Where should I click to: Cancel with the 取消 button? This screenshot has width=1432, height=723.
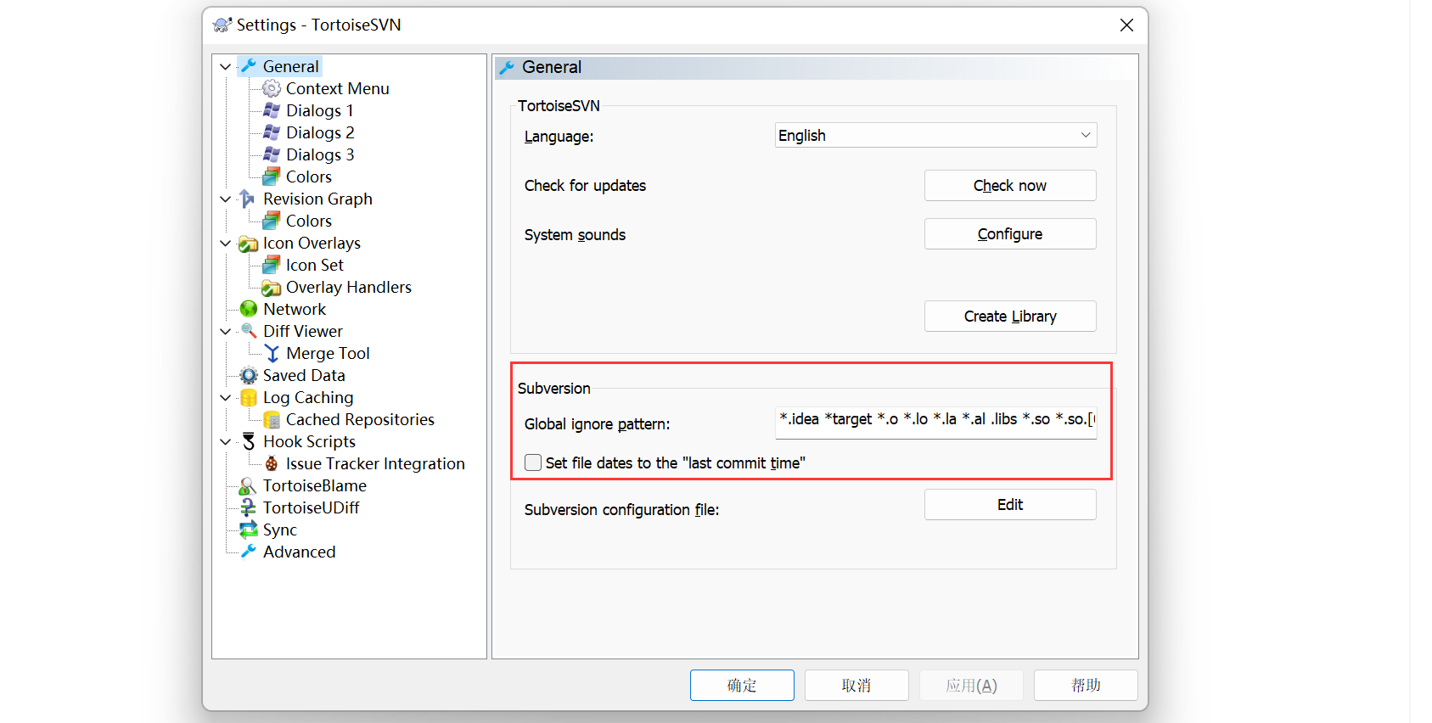coord(856,686)
